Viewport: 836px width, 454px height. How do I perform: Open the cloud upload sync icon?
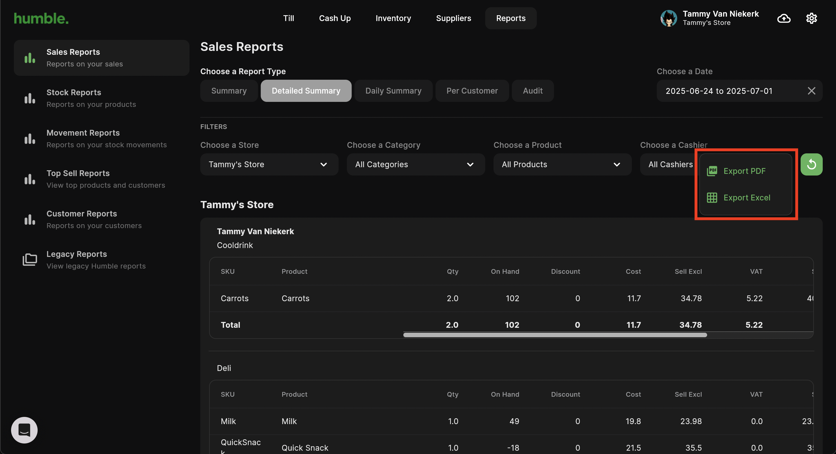(x=784, y=19)
